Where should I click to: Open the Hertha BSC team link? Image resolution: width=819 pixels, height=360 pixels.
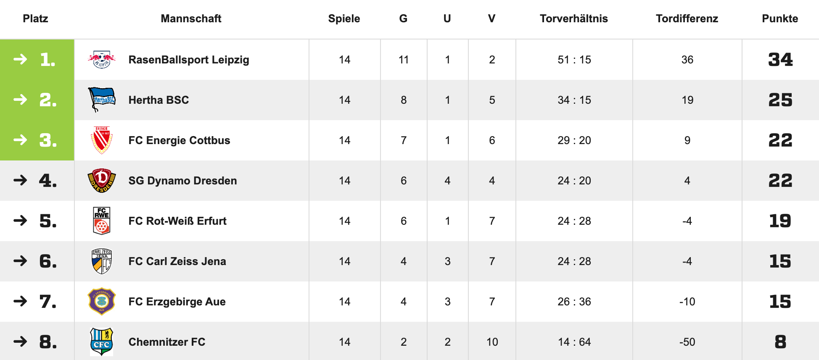(159, 100)
